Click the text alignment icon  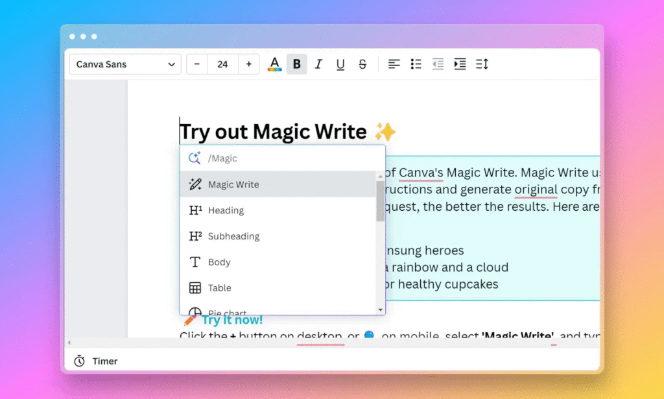click(394, 64)
